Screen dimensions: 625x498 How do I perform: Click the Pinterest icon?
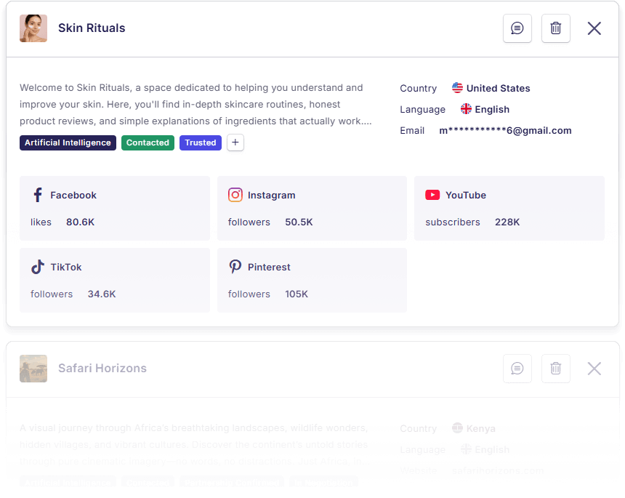[235, 267]
